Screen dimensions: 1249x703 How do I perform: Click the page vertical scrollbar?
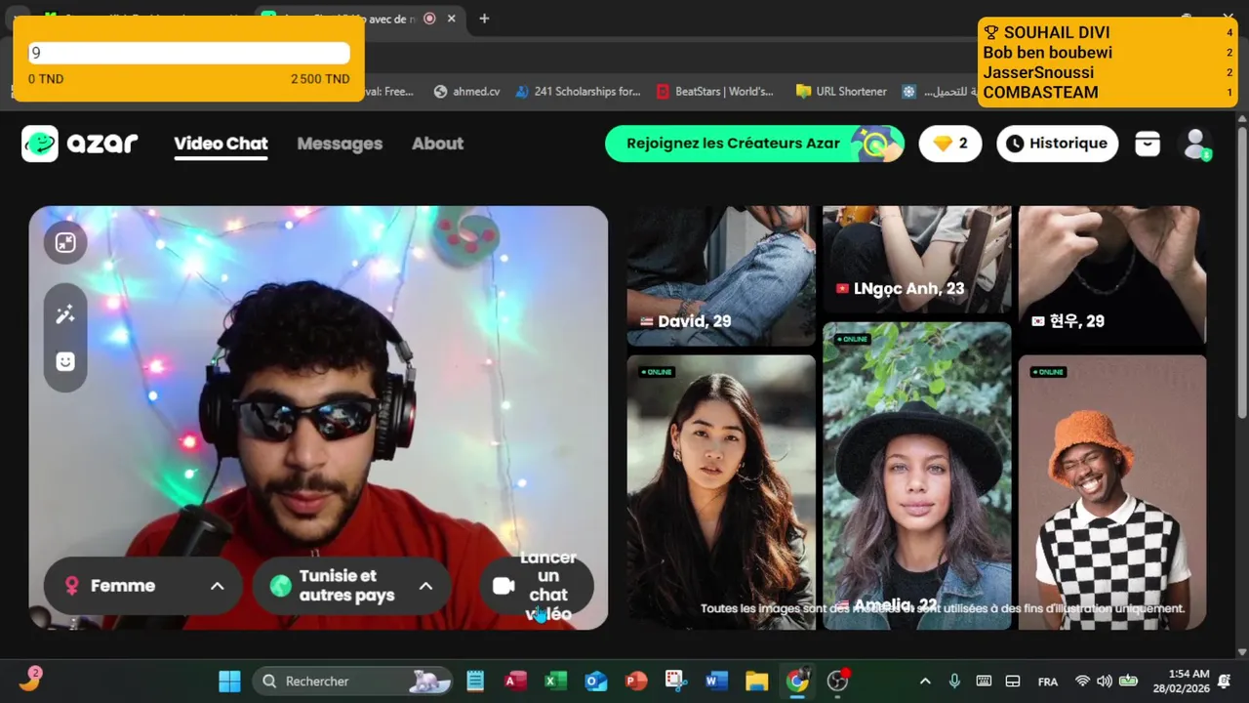click(1242, 273)
